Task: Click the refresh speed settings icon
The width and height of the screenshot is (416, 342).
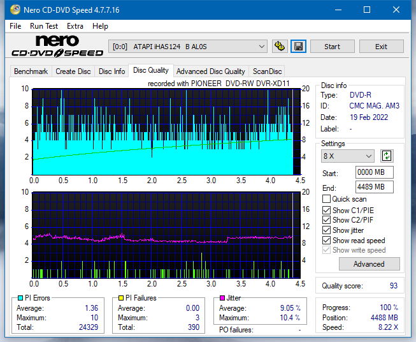Action: [x=387, y=156]
